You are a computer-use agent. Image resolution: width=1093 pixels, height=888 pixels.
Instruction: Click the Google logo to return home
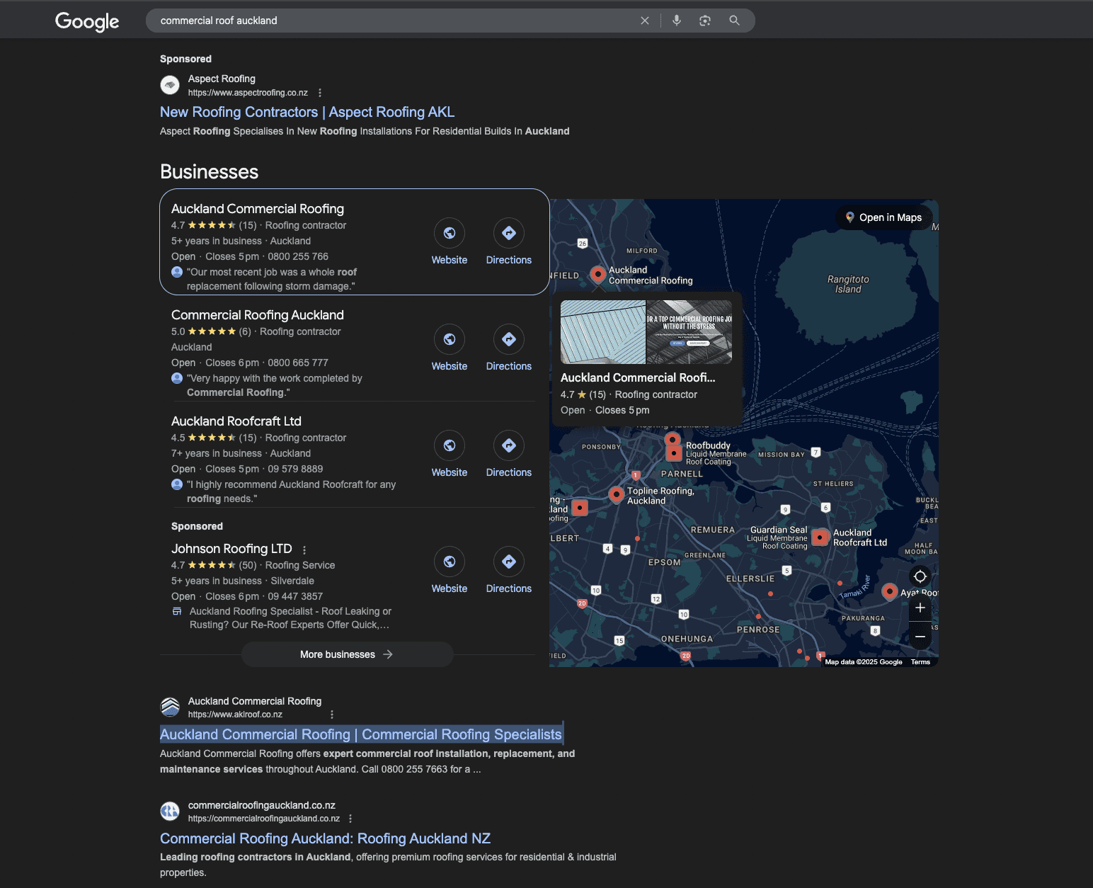point(86,21)
